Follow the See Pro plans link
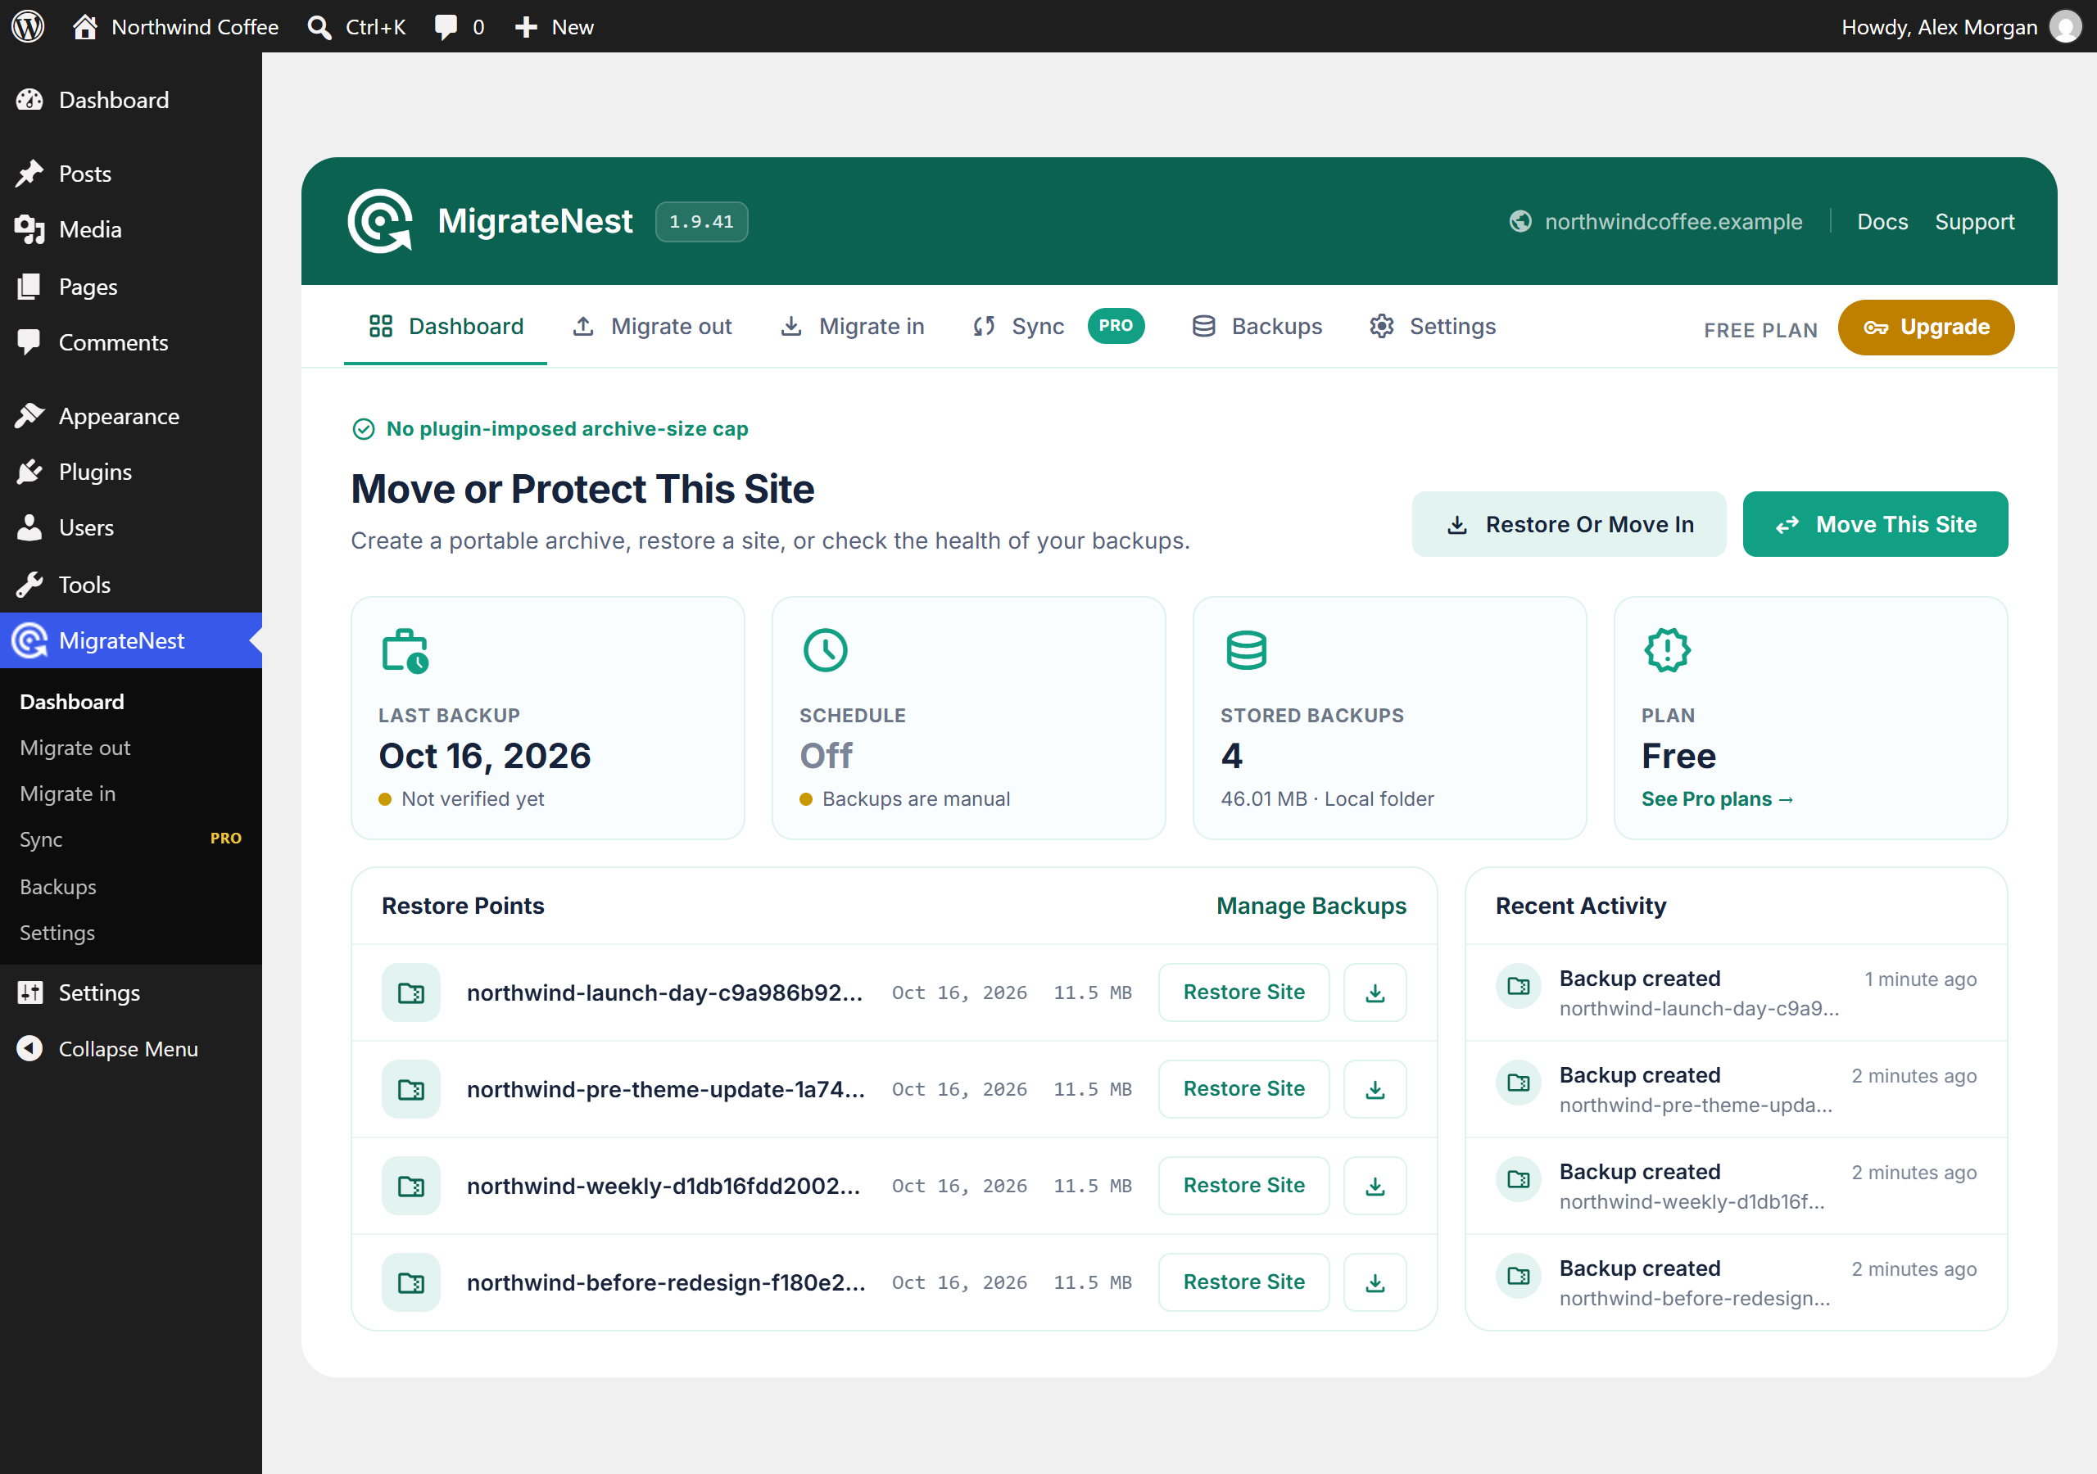2097x1474 pixels. click(x=1716, y=799)
